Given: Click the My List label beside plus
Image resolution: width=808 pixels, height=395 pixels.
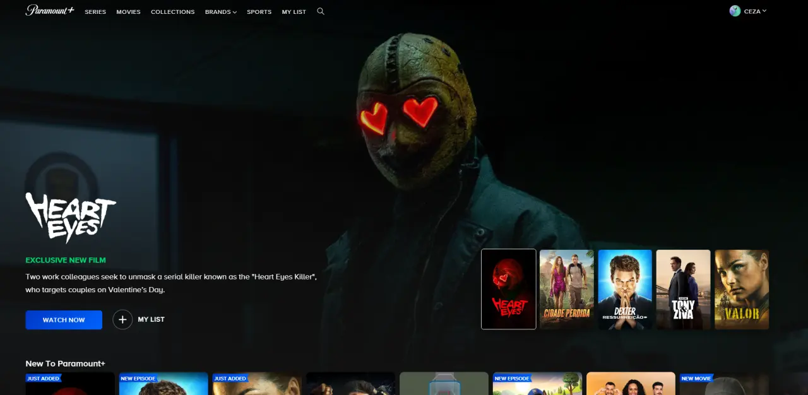Looking at the screenshot, I should (151, 319).
